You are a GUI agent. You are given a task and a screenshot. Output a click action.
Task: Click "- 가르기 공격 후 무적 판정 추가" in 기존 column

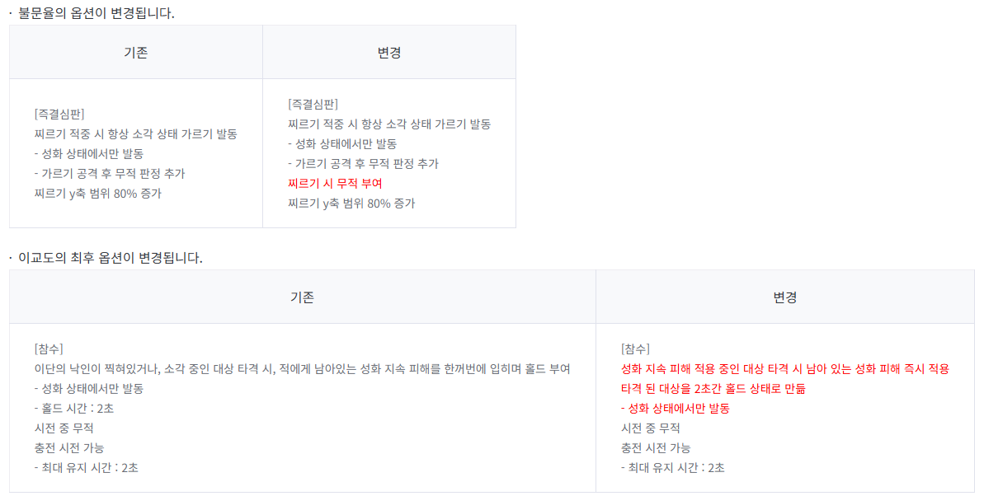click(110, 173)
